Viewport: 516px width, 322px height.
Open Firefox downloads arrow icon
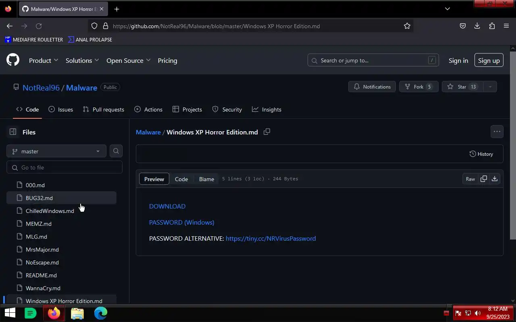point(477,26)
